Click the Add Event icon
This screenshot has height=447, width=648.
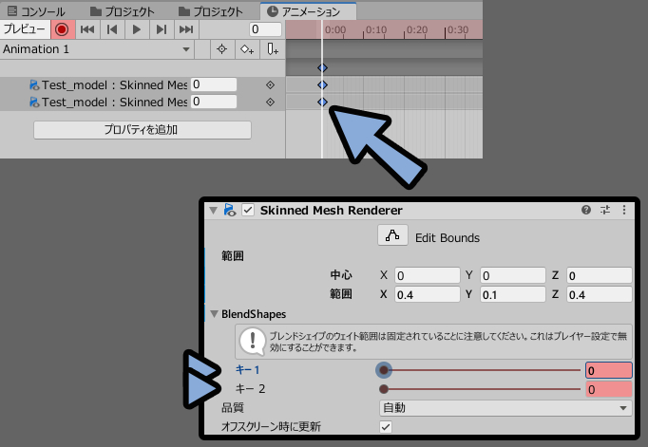click(x=273, y=49)
